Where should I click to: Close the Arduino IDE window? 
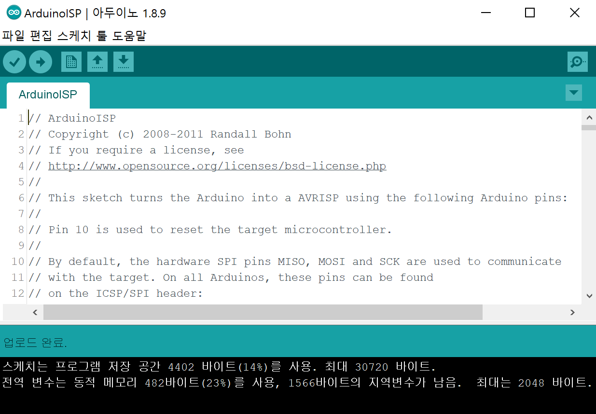point(574,13)
